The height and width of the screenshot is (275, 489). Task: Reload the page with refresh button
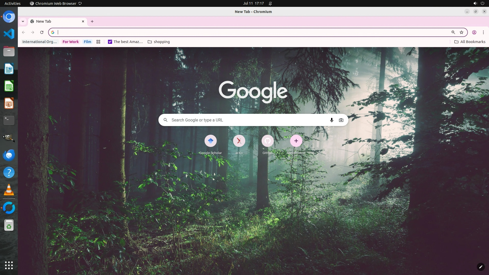(42, 32)
